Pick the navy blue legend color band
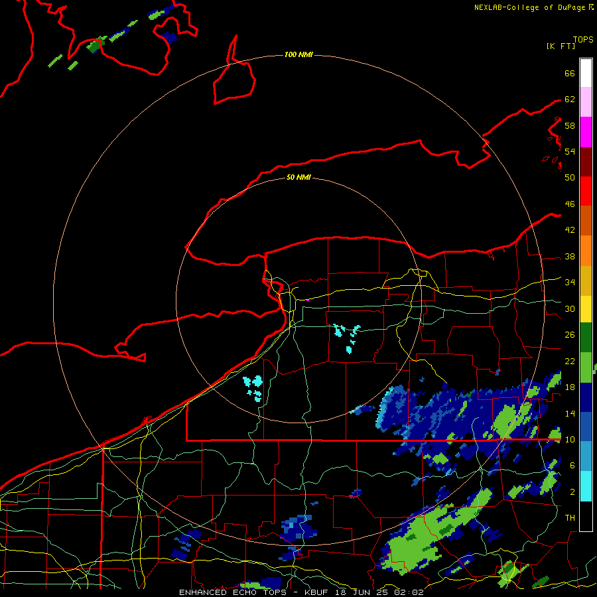The height and width of the screenshot is (597, 597). point(586,397)
